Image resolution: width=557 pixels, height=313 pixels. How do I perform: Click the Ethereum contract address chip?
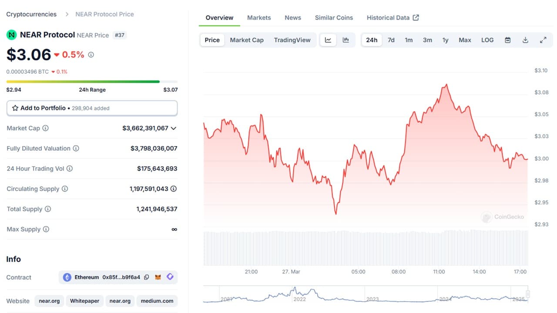(118, 277)
